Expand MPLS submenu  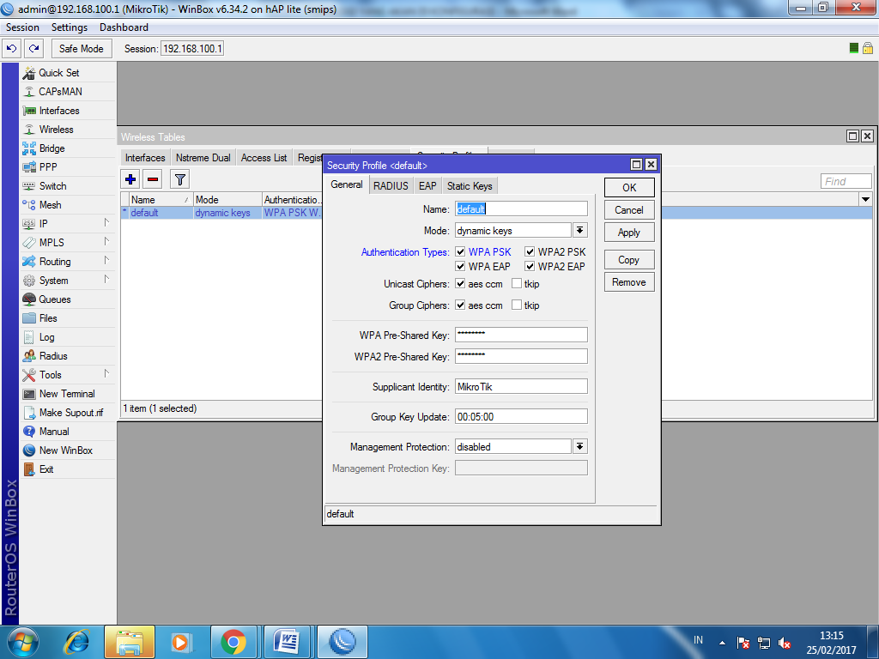(106, 241)
